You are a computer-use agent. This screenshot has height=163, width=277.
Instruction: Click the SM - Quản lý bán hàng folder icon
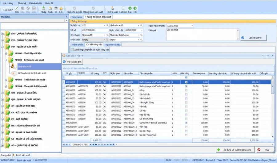pos(7,33)
